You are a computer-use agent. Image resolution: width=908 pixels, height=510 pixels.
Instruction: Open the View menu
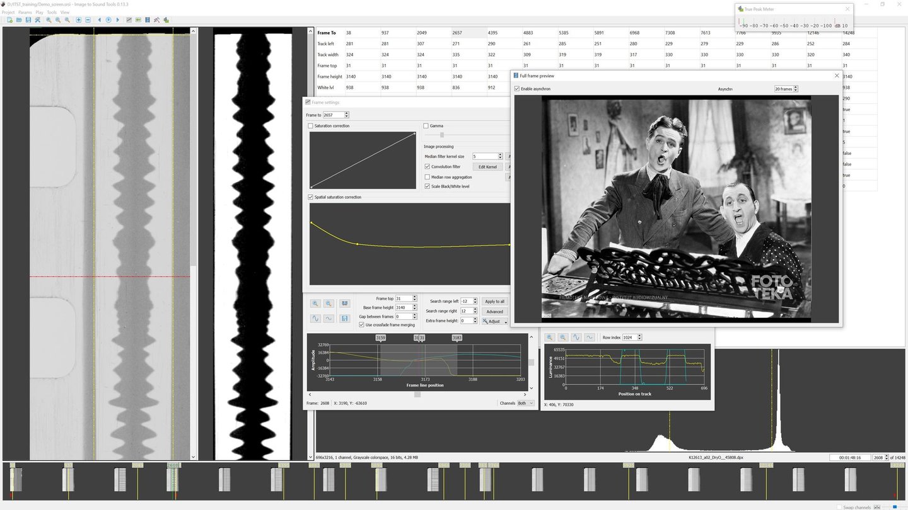click(65, 12)
